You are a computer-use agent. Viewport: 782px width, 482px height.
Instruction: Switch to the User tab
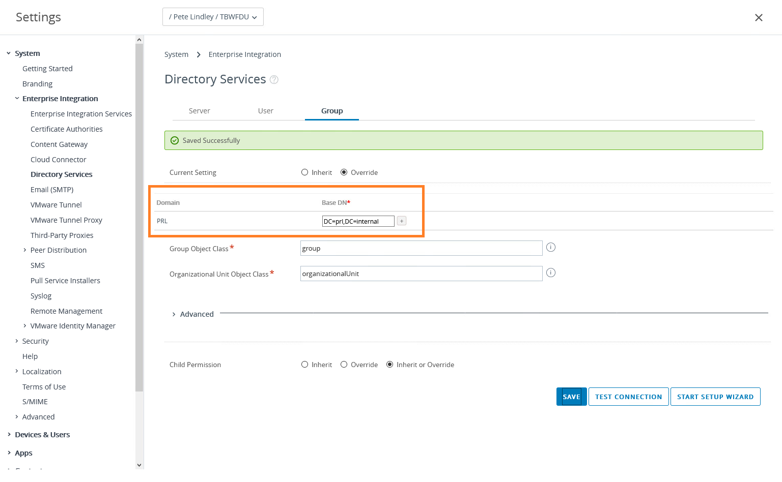(265, 111)
